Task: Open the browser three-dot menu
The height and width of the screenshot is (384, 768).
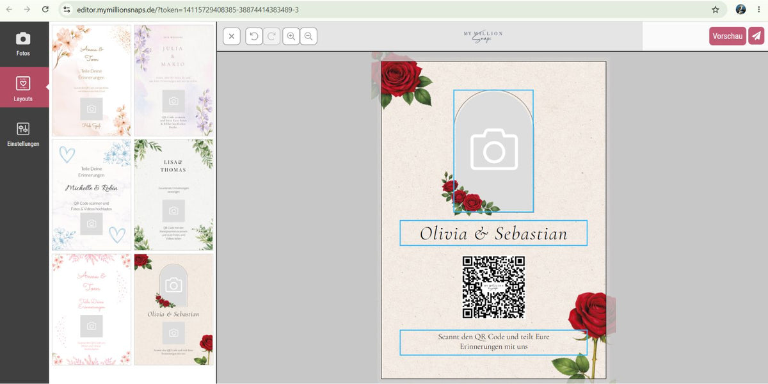Action: 758,10
